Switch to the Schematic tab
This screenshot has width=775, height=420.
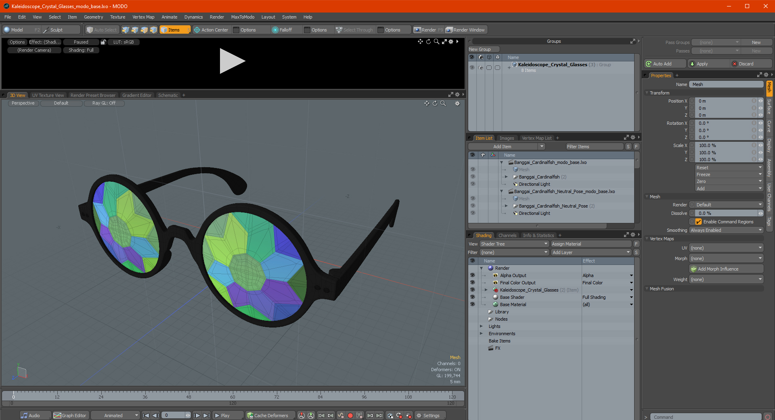click(168, 95)
